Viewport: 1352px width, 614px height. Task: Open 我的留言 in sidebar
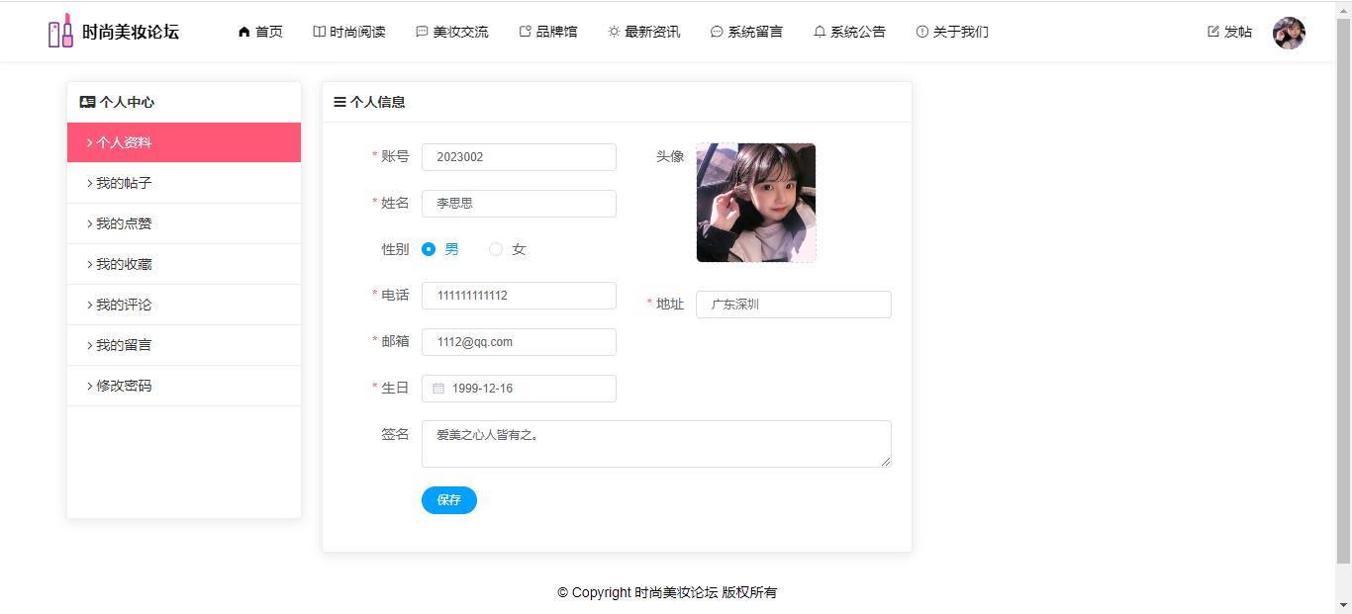184,345
